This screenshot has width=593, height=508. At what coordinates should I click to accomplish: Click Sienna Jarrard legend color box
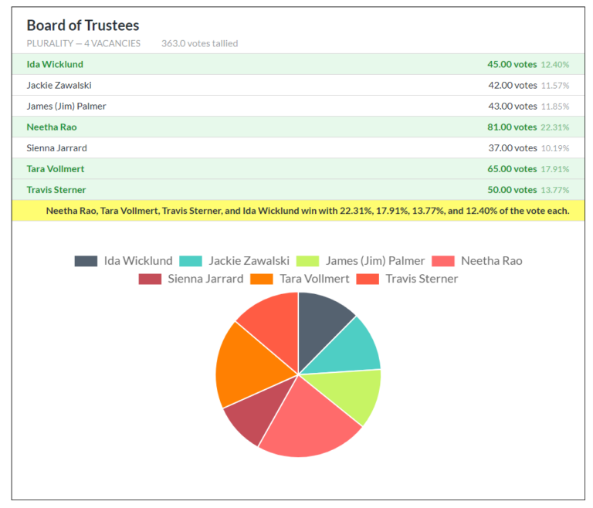(x=150, y=279)
